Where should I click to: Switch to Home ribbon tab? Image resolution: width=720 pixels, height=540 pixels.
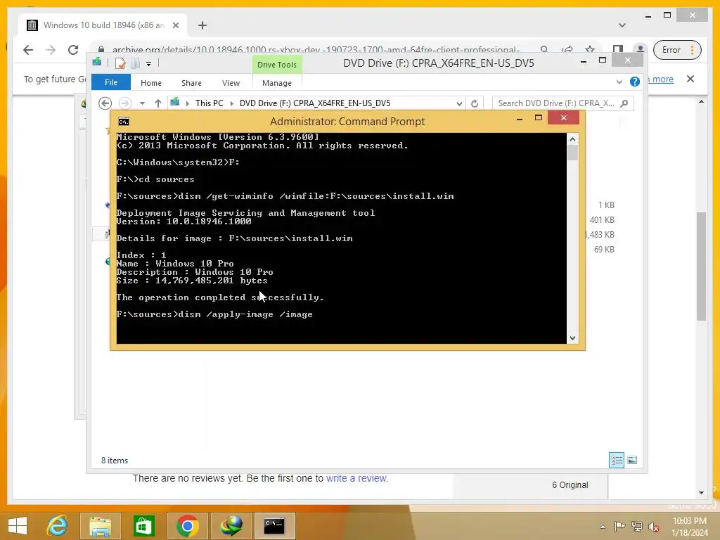point(151,83)
